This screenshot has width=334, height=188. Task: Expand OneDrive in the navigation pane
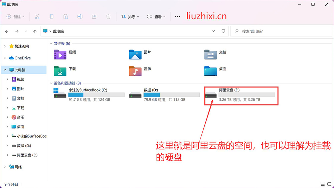point(5,58)
